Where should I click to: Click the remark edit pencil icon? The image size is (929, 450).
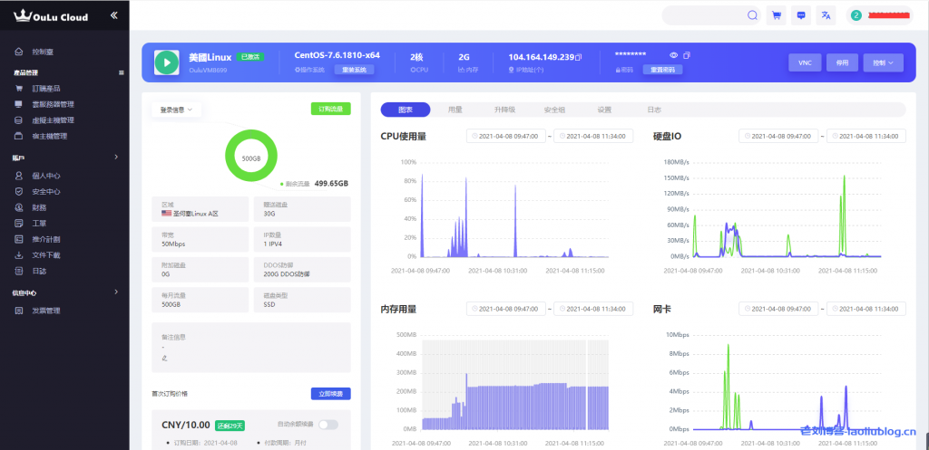click(x=164, y=358)
